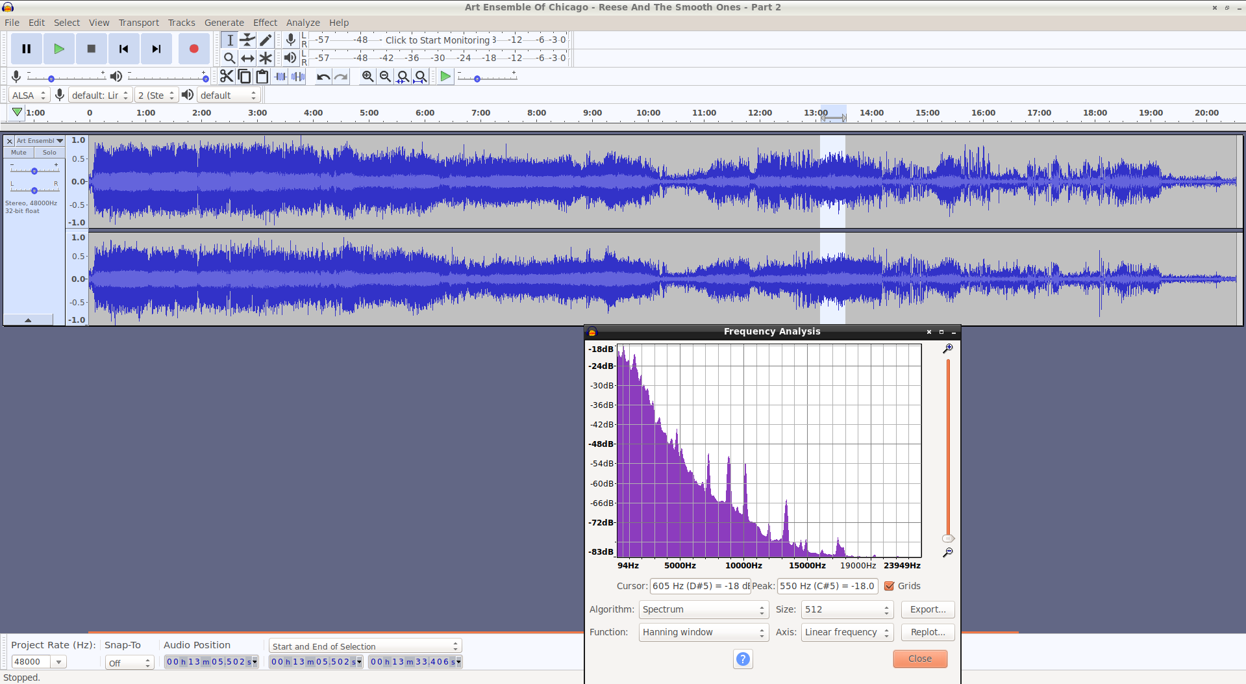Uncheck the Grids checkbox
The height and width of the screenshot is (684, 1246).
click(890, 586)
